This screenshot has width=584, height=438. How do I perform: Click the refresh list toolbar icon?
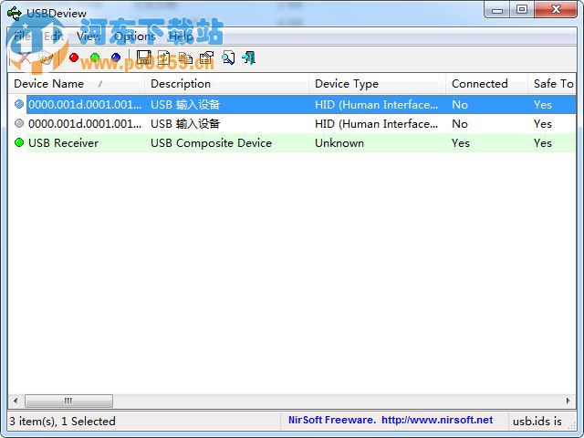coord(164,57)
